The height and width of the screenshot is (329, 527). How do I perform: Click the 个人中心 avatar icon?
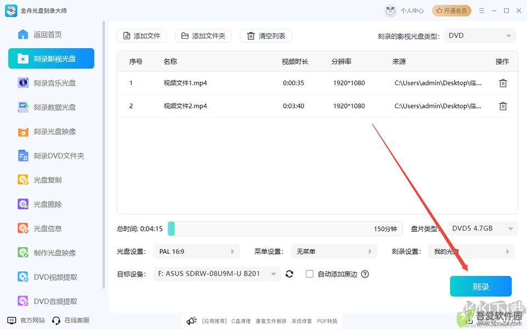(390, 11)
